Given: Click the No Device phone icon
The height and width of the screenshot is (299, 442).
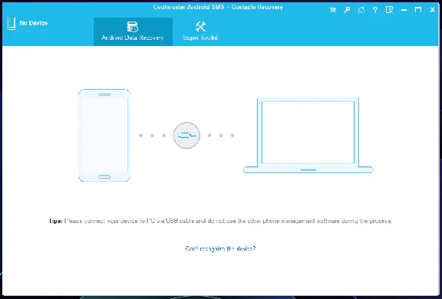Looking at the screenshot, I should click(x=12, y=23).
